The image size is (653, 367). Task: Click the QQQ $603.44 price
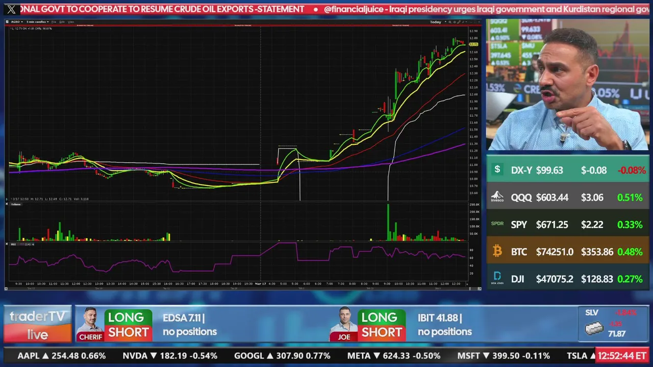pos(552,197)
